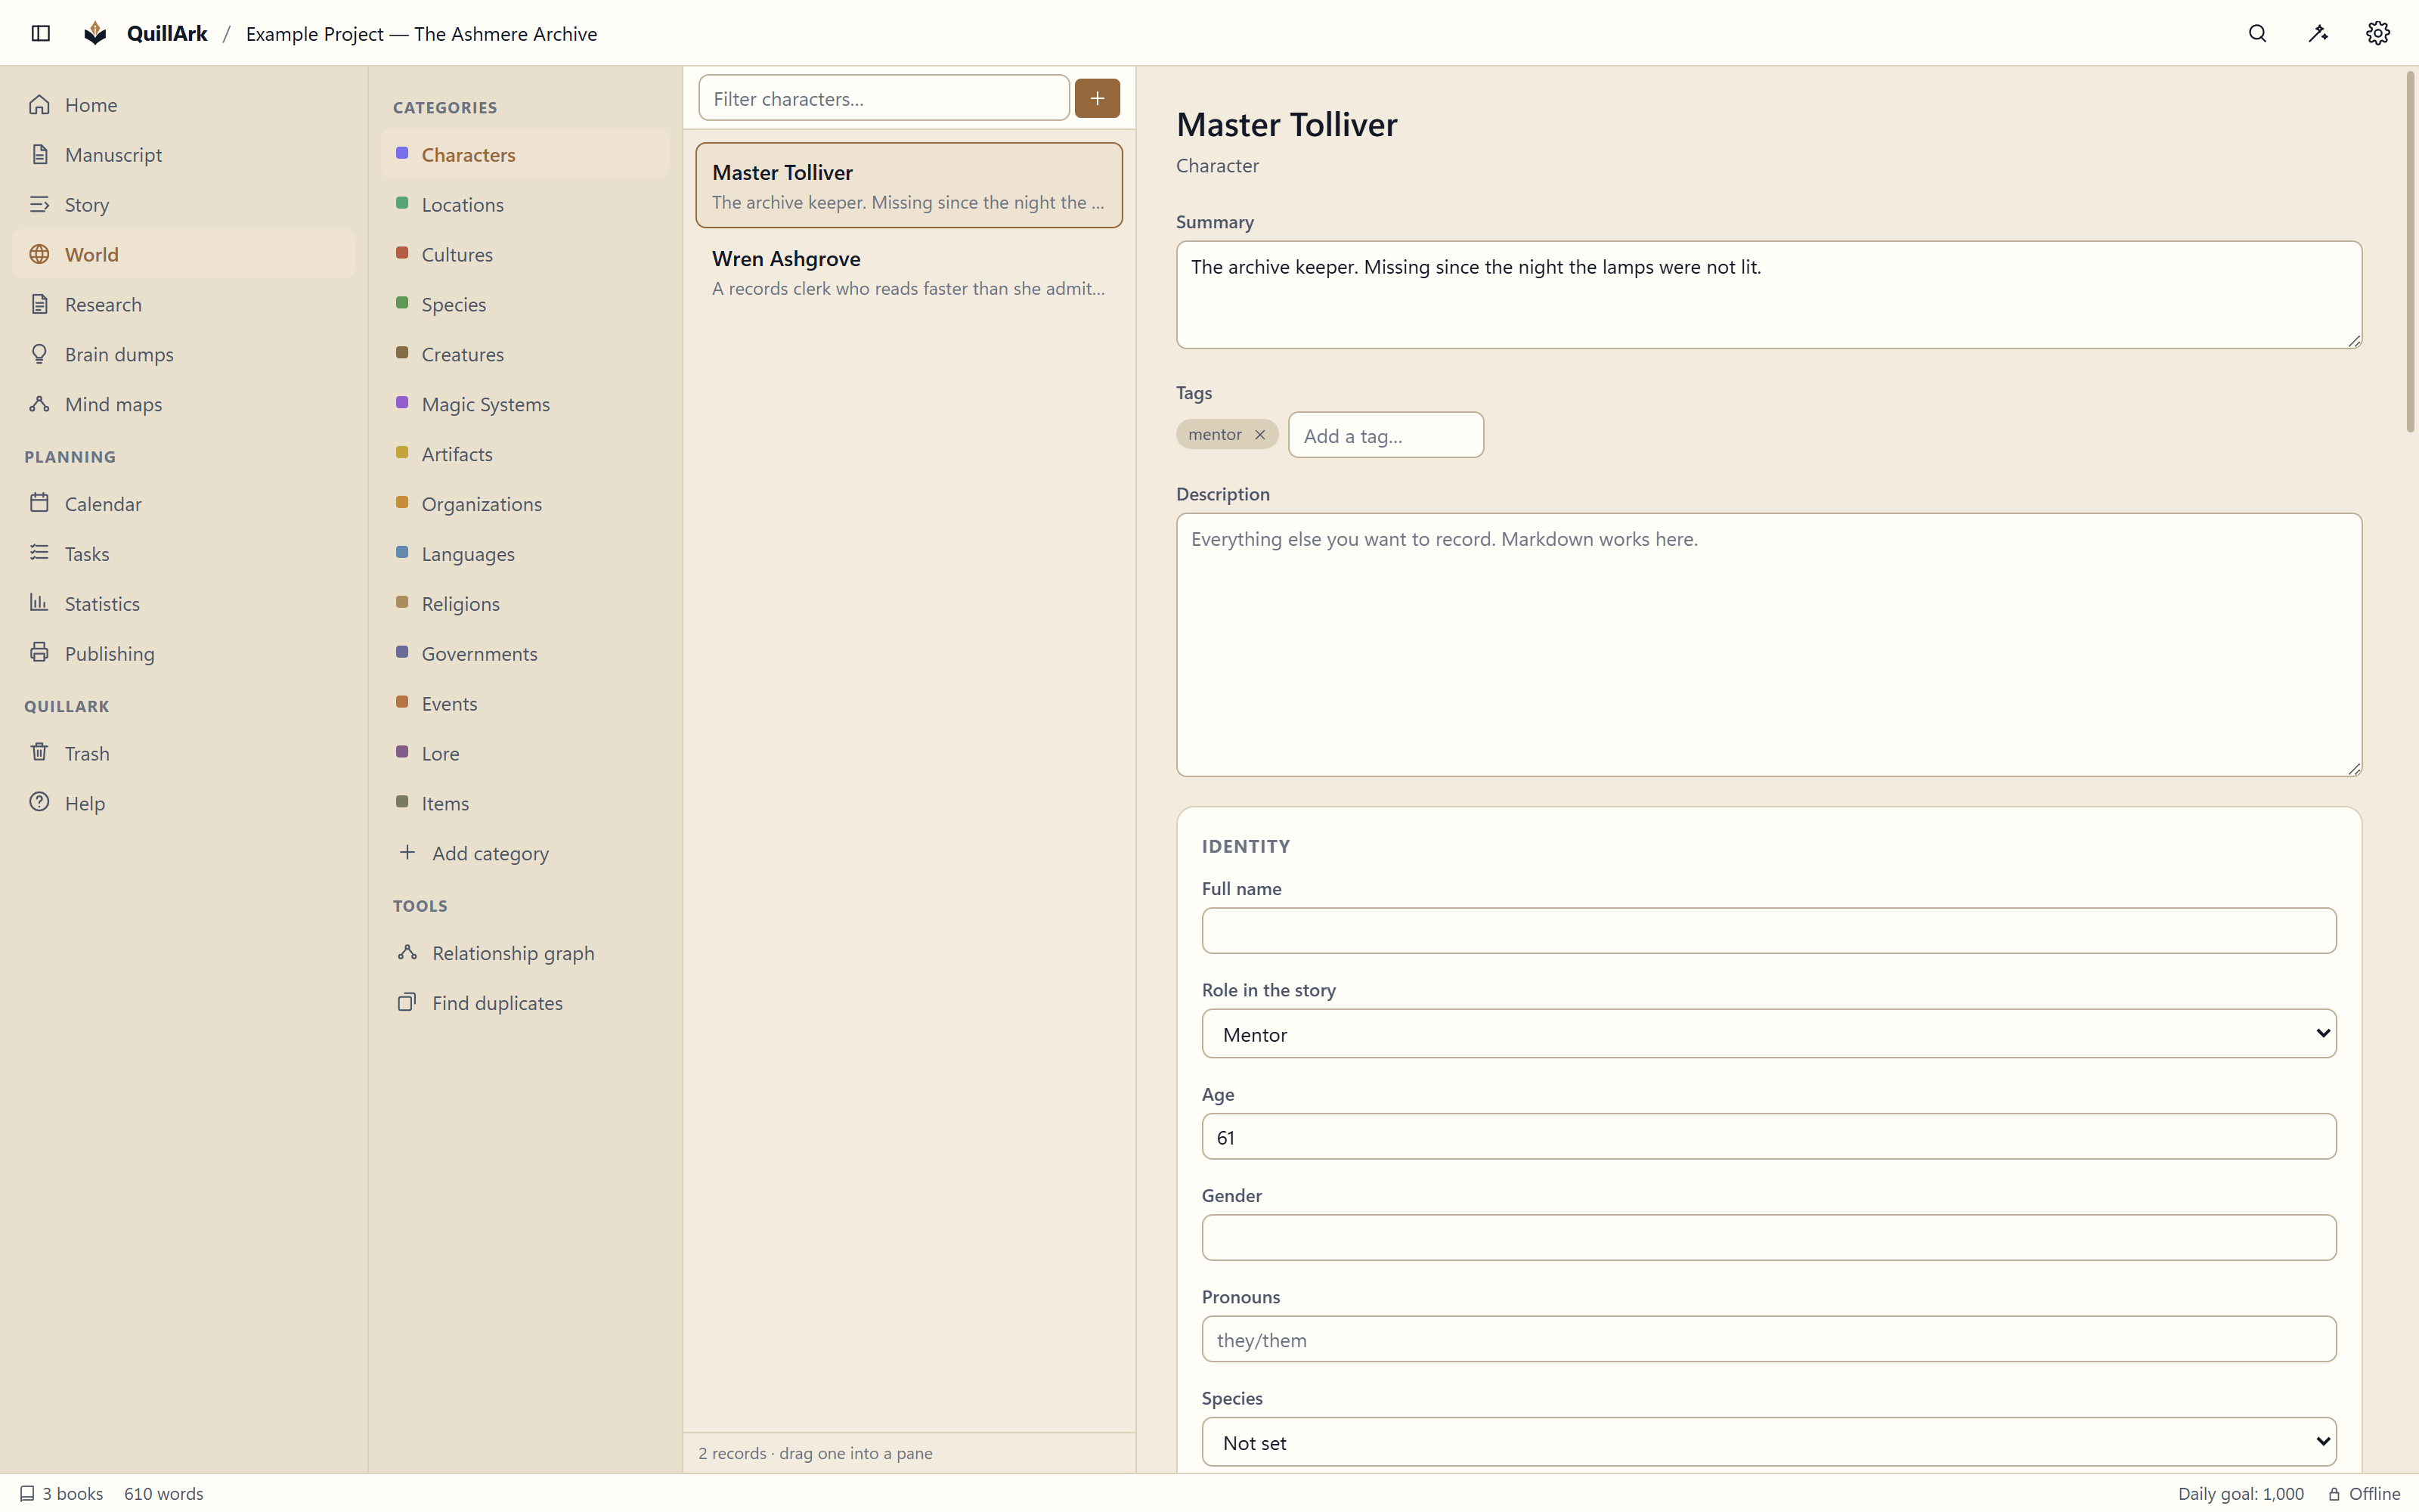Click the Manuscript document icon
Image resolution: width=2419 pixels, height=1512 pixels.
(x=39, y=154)
